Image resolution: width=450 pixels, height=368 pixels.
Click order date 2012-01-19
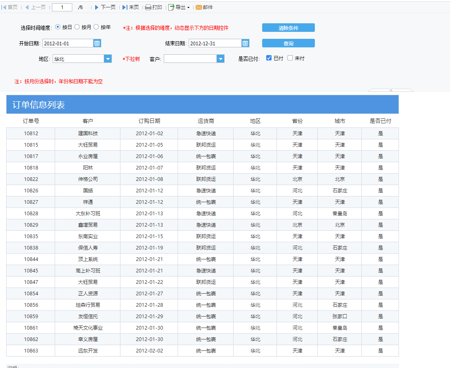point(149,248)
